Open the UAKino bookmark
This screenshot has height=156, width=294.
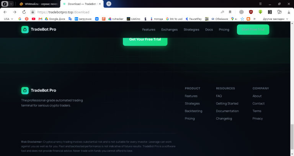[134, 19]
